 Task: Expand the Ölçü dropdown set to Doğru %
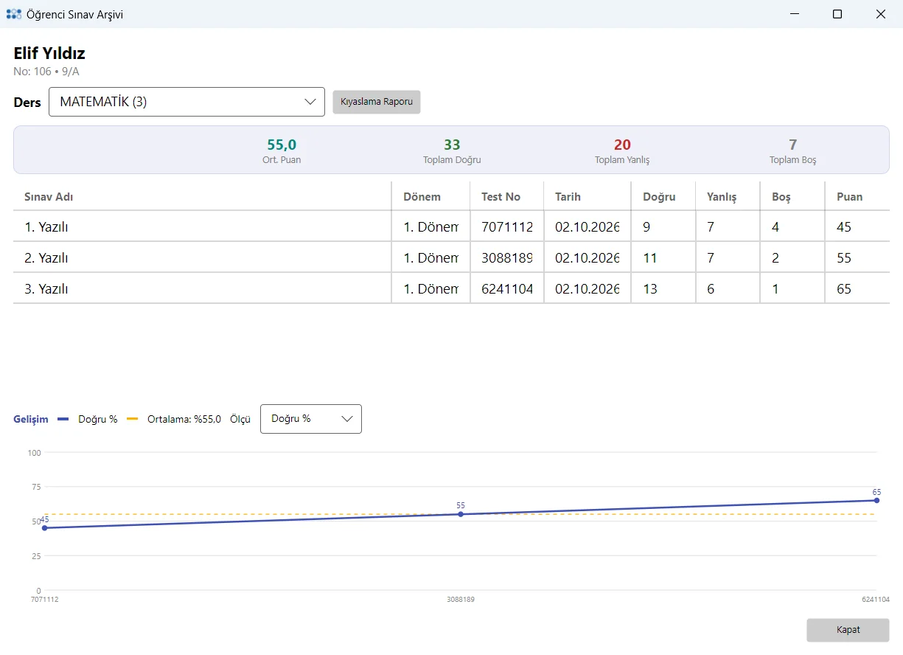tap(311, 419)
